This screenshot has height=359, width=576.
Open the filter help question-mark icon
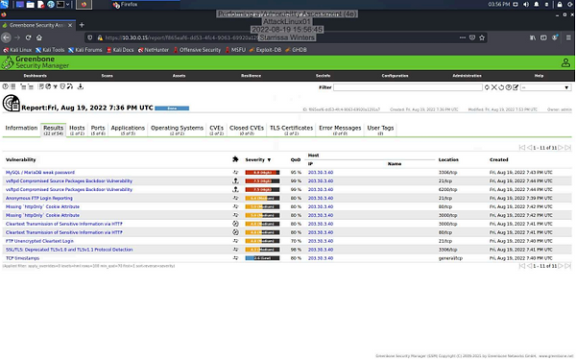coord(509,87)
